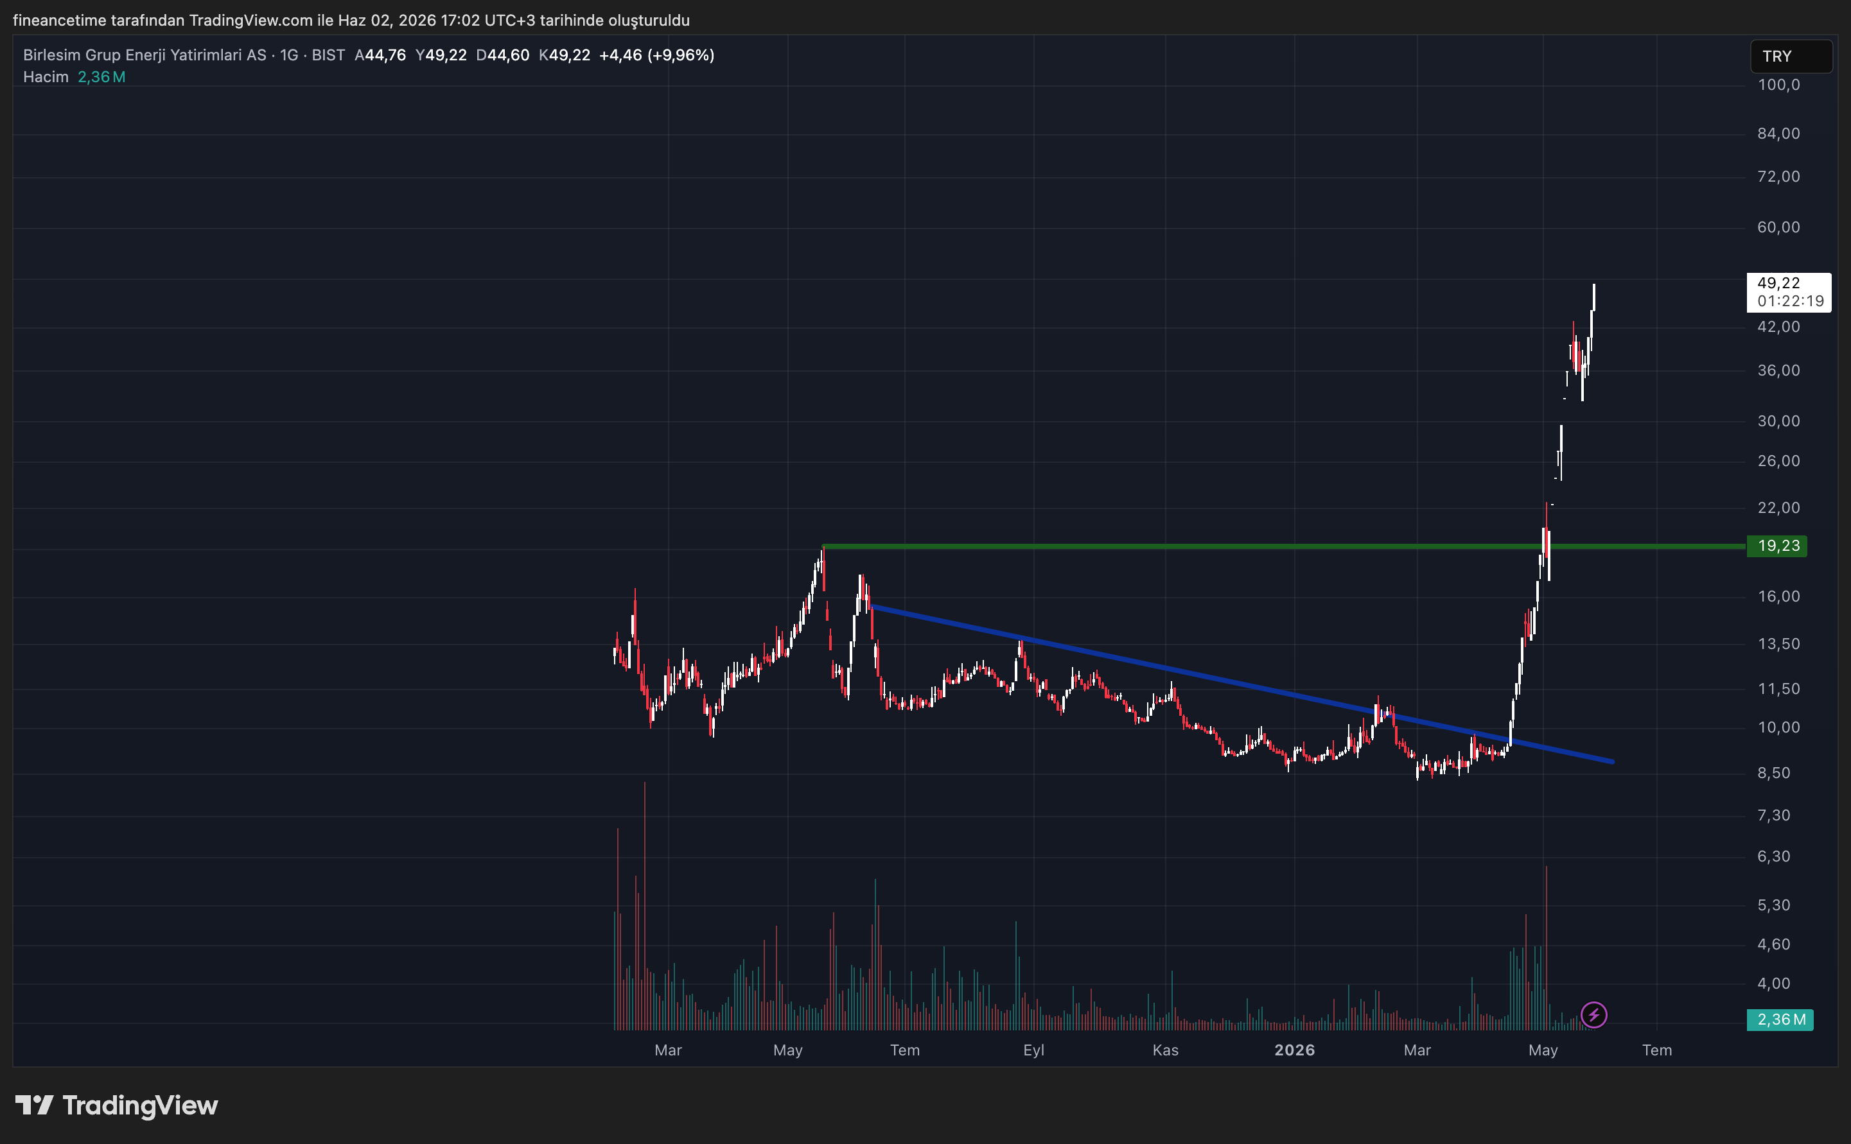
Task: Click the 11,50 price scale value
Action: point(1778,688)
